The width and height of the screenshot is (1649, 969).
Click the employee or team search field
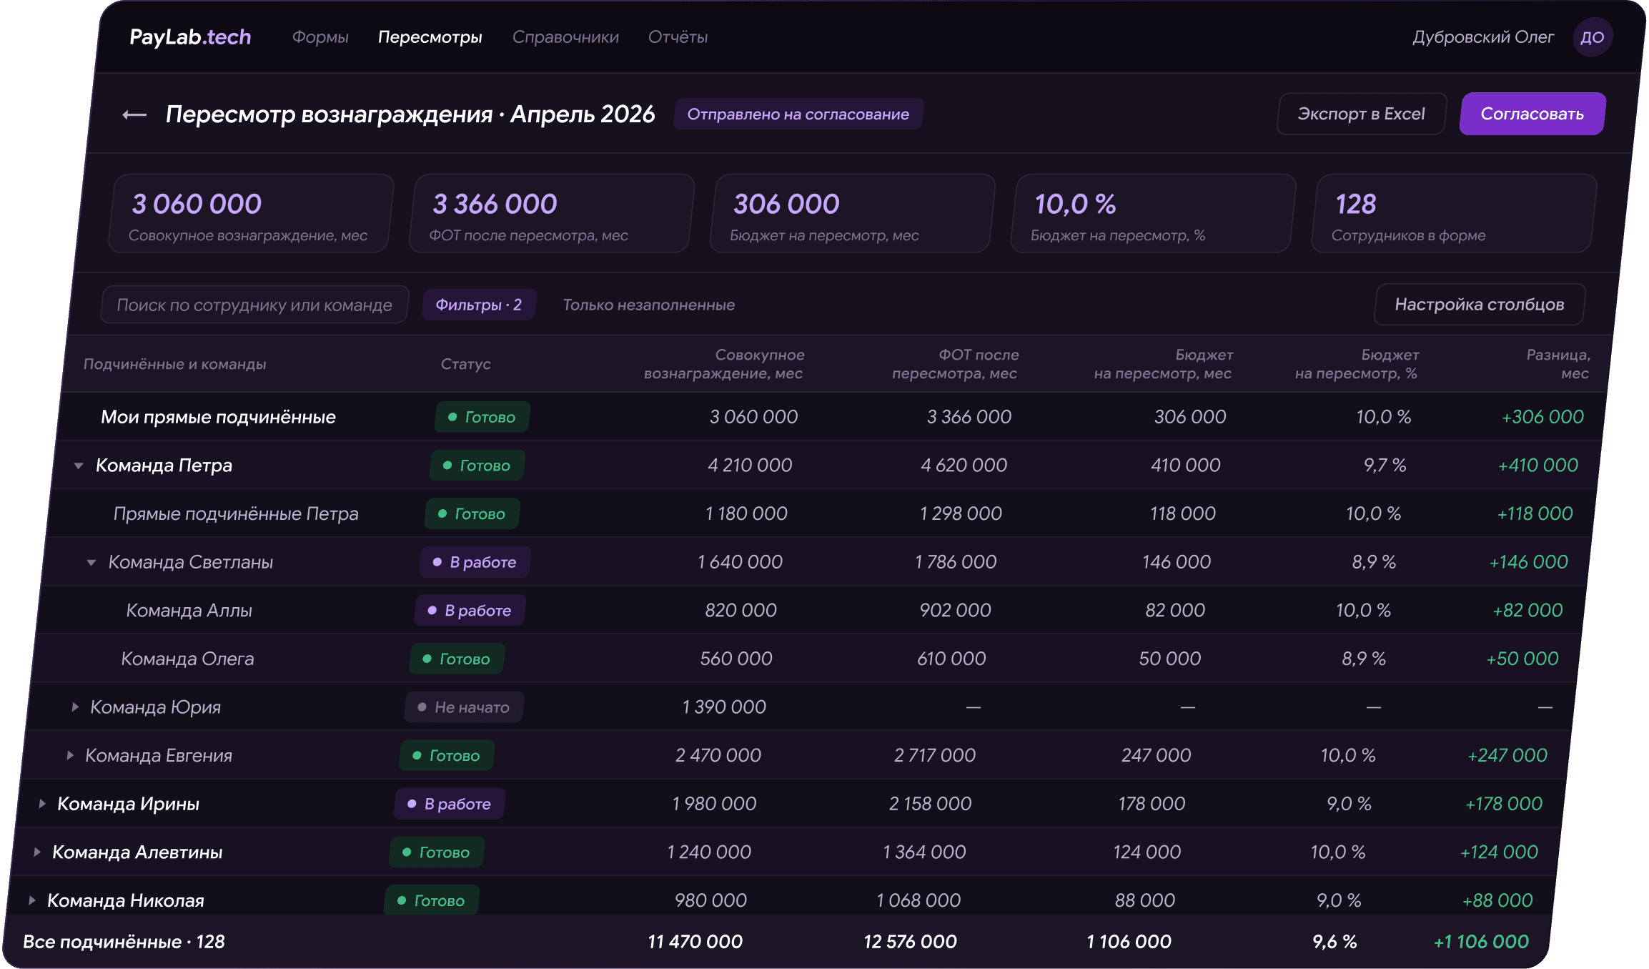[254, 305]
